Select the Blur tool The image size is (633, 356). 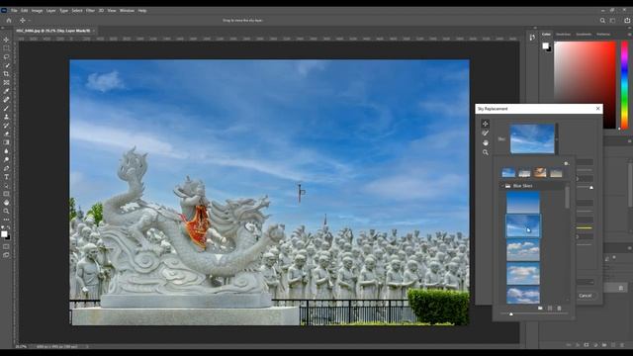6,151
